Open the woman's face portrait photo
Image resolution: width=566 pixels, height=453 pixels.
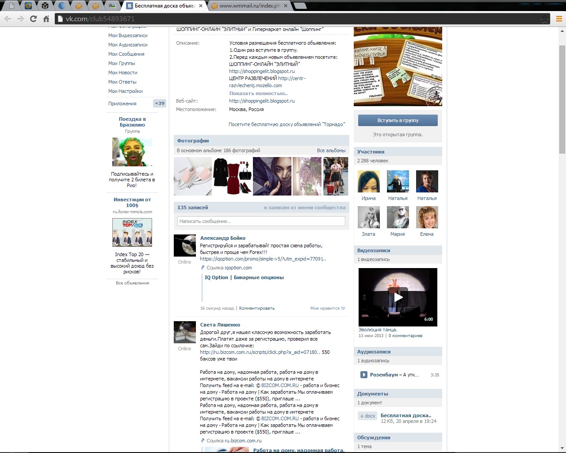(272, 176)
